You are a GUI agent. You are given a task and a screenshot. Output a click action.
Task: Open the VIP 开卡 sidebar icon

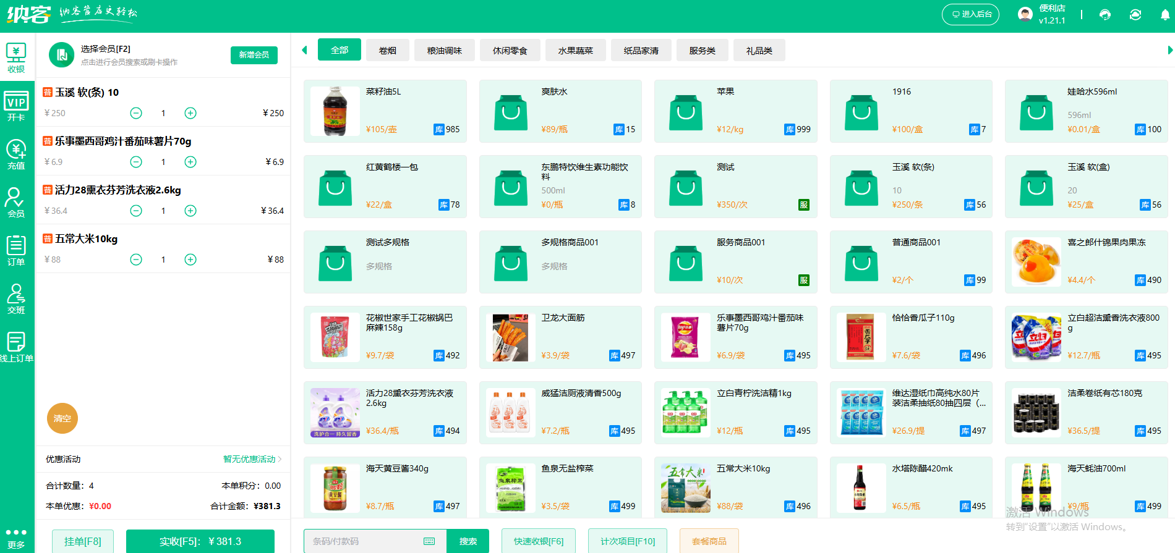(x=16, y=106)
